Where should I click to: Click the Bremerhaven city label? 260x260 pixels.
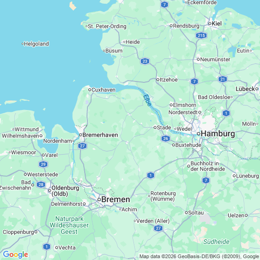click(100, 135)
